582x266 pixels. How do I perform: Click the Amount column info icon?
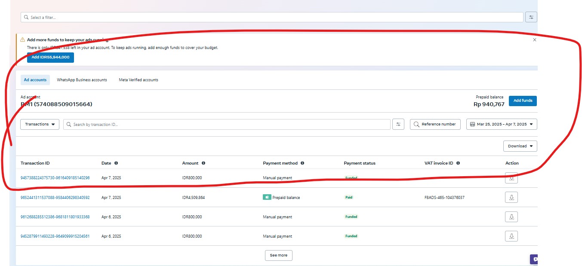[203, 163]
